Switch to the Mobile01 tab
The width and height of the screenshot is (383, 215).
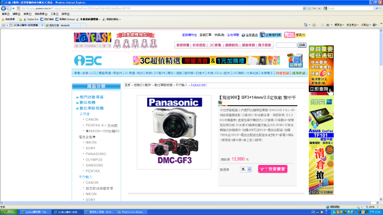point(62,25)
